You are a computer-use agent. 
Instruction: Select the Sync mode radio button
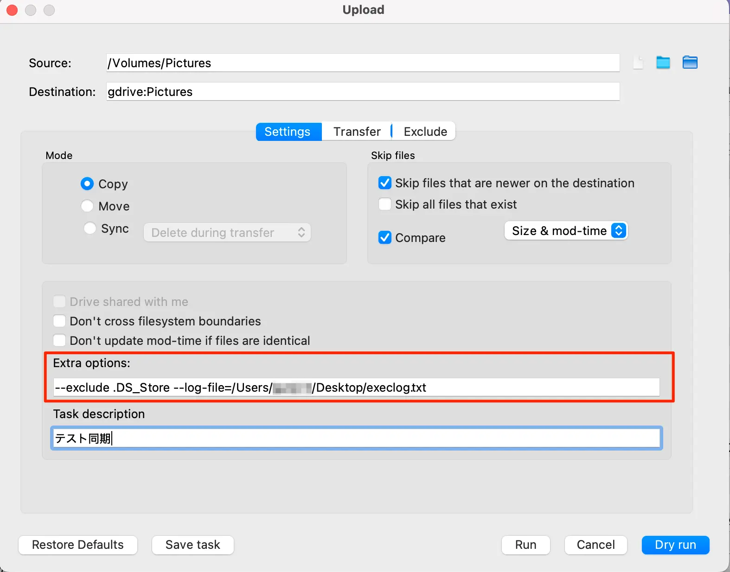[x=90, y=228]
